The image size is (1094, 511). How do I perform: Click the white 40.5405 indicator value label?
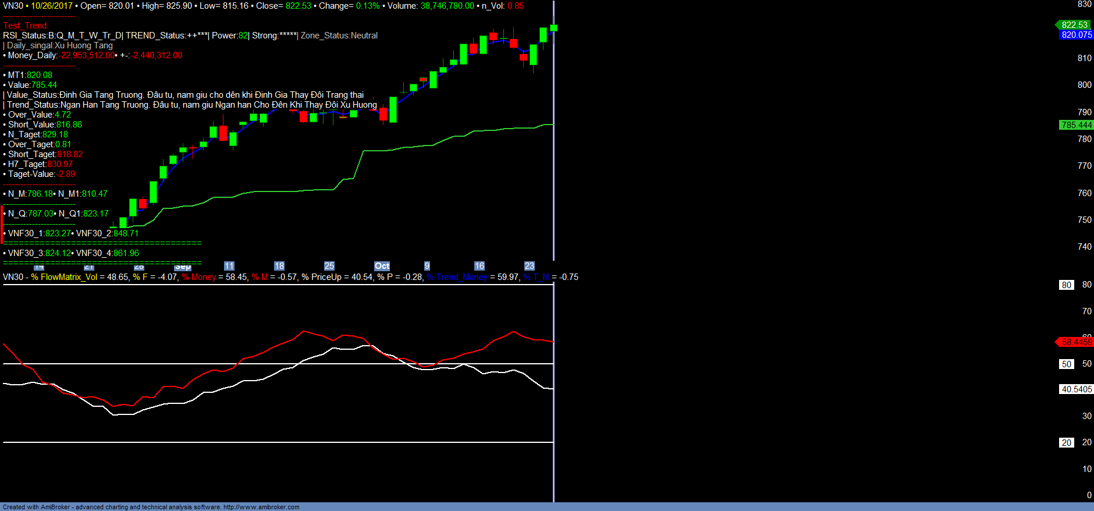(x=1076, y=389)
